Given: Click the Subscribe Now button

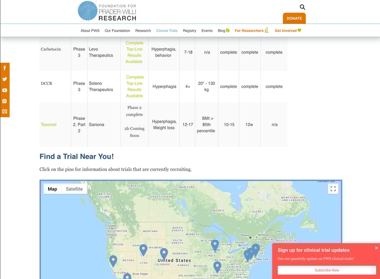Looking at the screenshot, I should pyautogui.click(x=327, y=270).
